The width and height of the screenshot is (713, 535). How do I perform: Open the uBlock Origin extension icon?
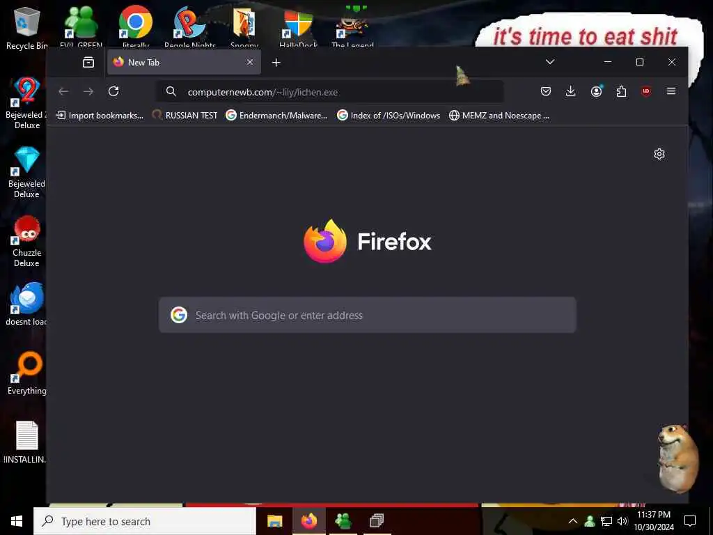tap(646, 91)
